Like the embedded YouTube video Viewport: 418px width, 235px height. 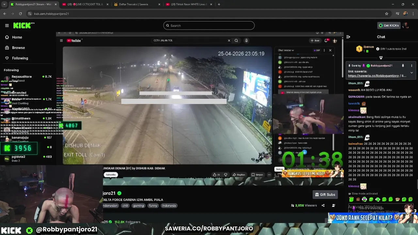tap(217, 175)
